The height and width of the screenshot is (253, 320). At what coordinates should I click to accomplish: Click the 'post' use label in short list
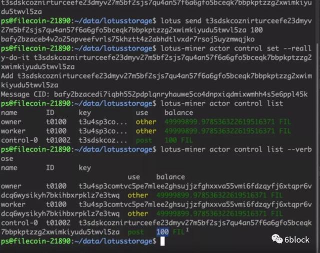point(144,140)
